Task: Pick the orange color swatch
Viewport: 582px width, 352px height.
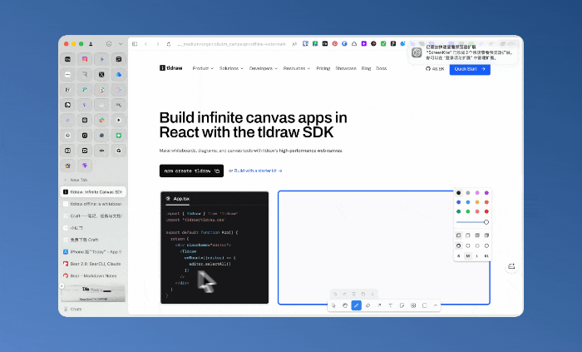Action: point(477,202)
